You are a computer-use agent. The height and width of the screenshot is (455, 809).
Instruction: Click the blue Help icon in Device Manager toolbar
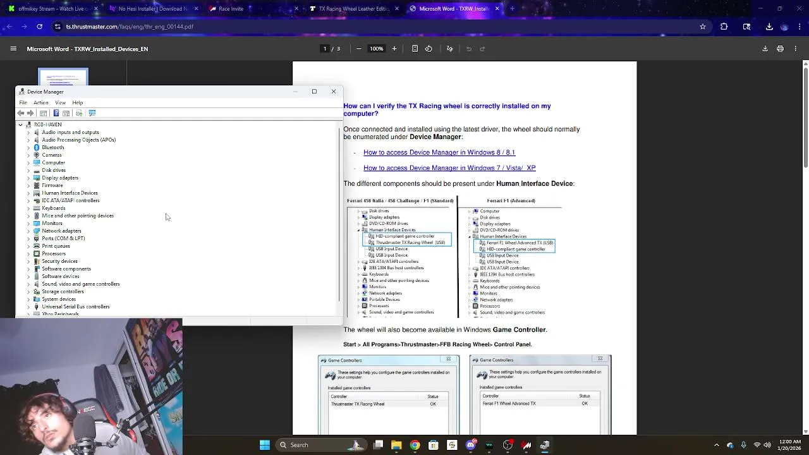(56, 113)
